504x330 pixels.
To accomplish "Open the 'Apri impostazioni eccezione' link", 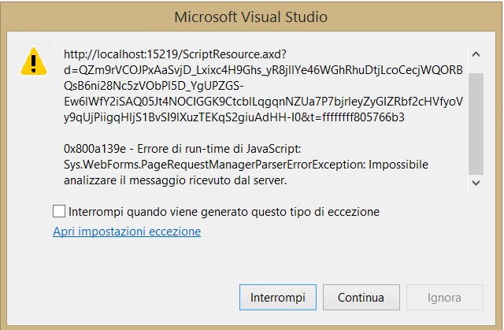I will pos(127,232).
